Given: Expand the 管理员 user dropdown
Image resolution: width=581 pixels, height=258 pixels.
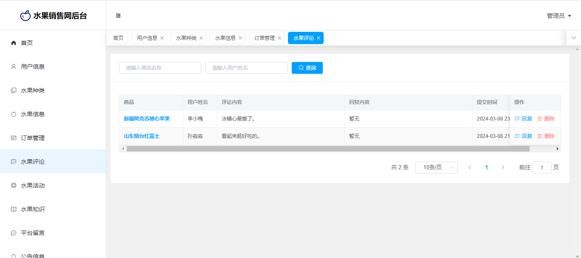Looking at the screenshot, I should (559, 16).
